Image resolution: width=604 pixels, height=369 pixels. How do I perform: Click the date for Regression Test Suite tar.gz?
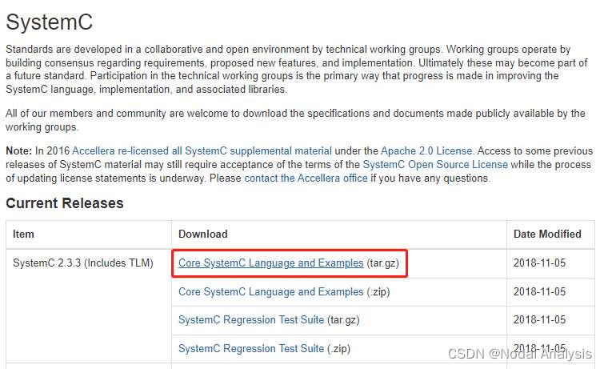tap(540, 320)
